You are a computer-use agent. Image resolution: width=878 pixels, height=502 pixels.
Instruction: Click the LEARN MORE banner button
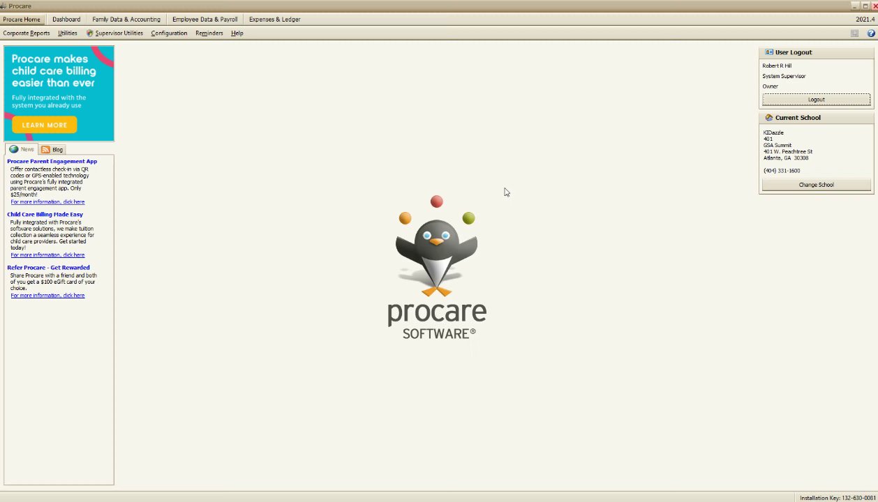[x=44, y=125]
